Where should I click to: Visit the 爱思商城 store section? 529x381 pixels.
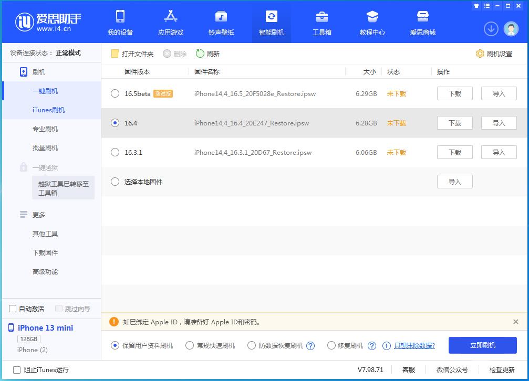coord(422,23)
